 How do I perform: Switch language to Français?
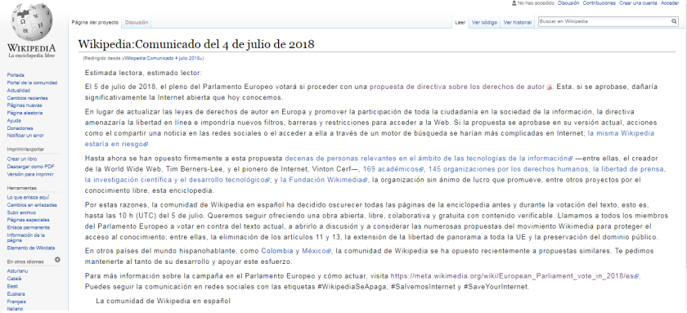[16, 302]
